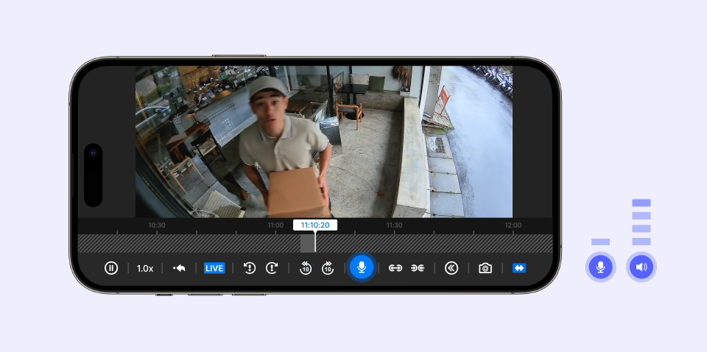707x352 pixels.
Task: Jump to next event icon
Action: [272, 268]
